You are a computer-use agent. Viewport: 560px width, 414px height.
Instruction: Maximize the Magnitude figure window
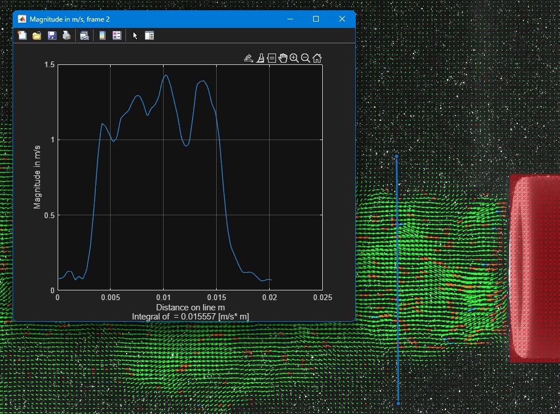tap(316, 19)
